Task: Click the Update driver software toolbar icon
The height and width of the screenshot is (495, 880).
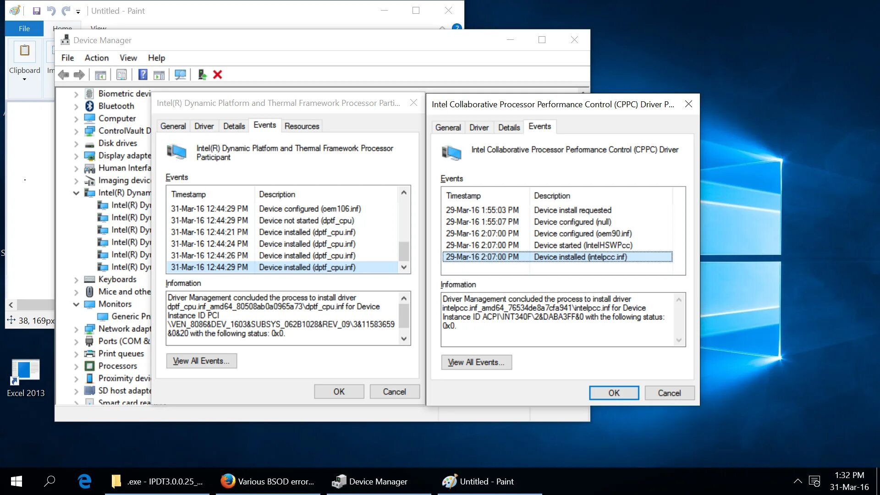Action: pos(202,75)
